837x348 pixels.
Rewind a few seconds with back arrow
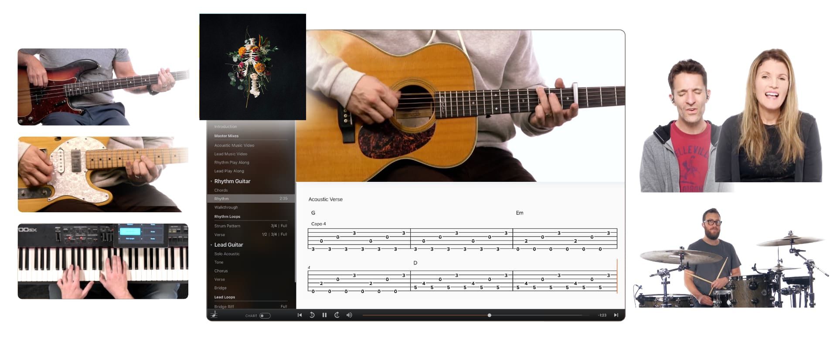click(x=312, y=315)
